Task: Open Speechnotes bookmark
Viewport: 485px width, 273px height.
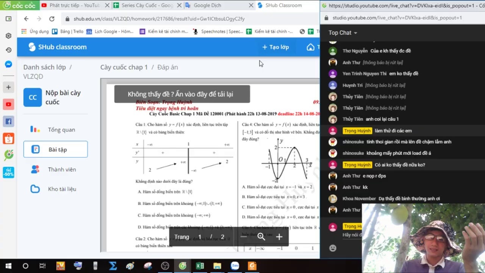Action: pyautogui.click(x=218, y=31)
